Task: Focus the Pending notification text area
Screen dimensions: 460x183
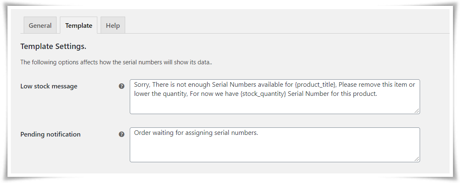Action: [275, 145]
